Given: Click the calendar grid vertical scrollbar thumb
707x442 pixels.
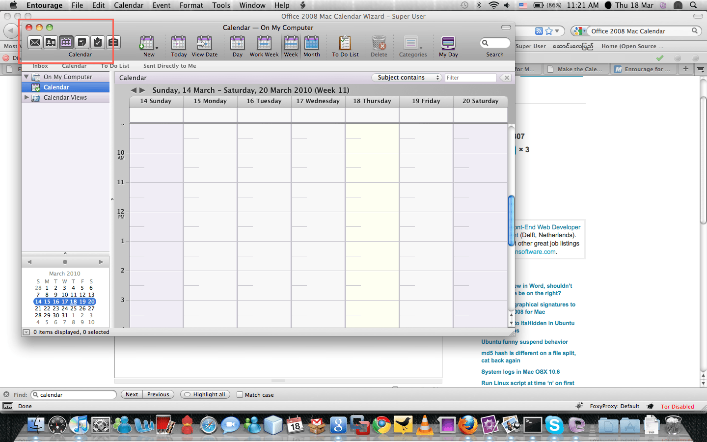Looking at the screenshot, I should point(511,221).
